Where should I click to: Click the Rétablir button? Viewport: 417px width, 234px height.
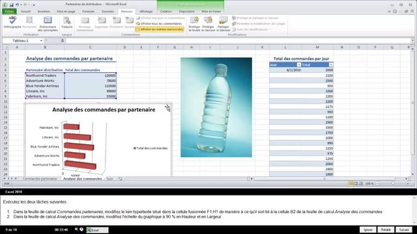tap(386, 229)
